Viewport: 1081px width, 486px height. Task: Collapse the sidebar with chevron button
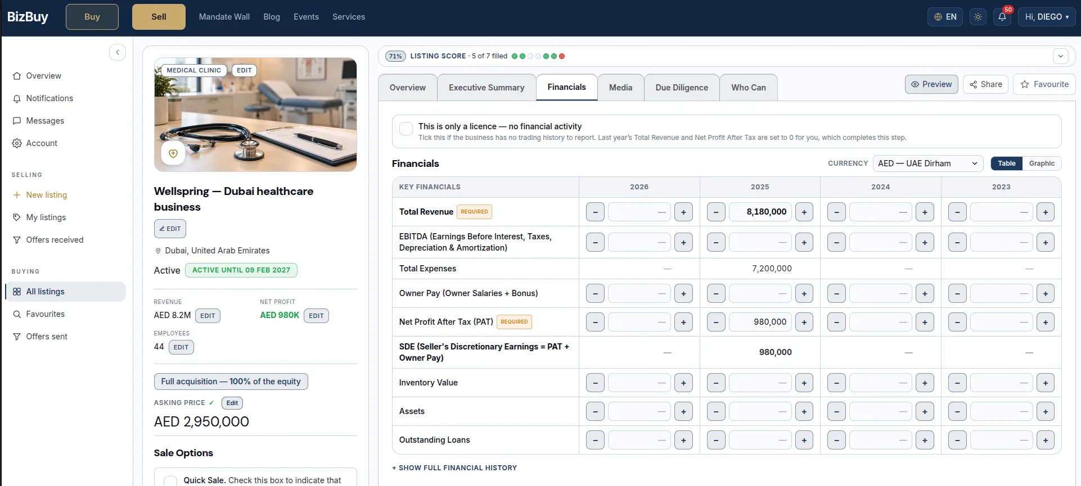pos(118,52)
